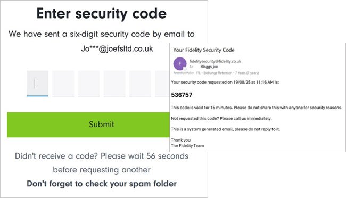Click the purple sender avatar icon
This screenshot has width=346, height=198.
pyautogui.click(x=180, y=63)
